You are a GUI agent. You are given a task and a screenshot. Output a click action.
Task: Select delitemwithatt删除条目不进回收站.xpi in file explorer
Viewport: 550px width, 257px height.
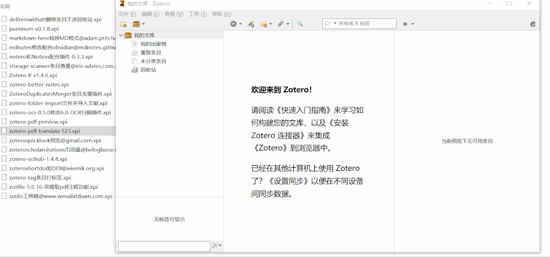click(x=56, y=19)
